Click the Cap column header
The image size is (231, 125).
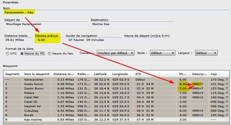(219, 74)
